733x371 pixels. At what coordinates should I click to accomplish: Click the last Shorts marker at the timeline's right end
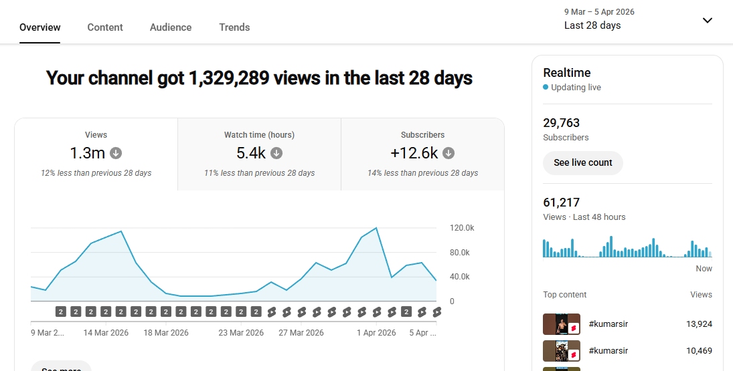coord(436,312)
